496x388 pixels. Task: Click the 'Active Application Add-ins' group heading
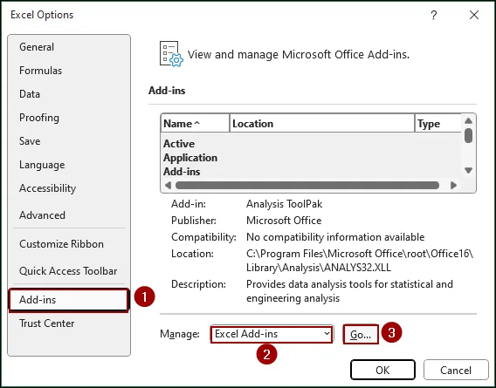(190, 158)
